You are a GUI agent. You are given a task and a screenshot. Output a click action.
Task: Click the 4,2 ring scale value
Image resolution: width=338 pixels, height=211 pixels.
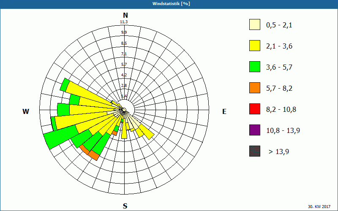[x=124, y=75]
